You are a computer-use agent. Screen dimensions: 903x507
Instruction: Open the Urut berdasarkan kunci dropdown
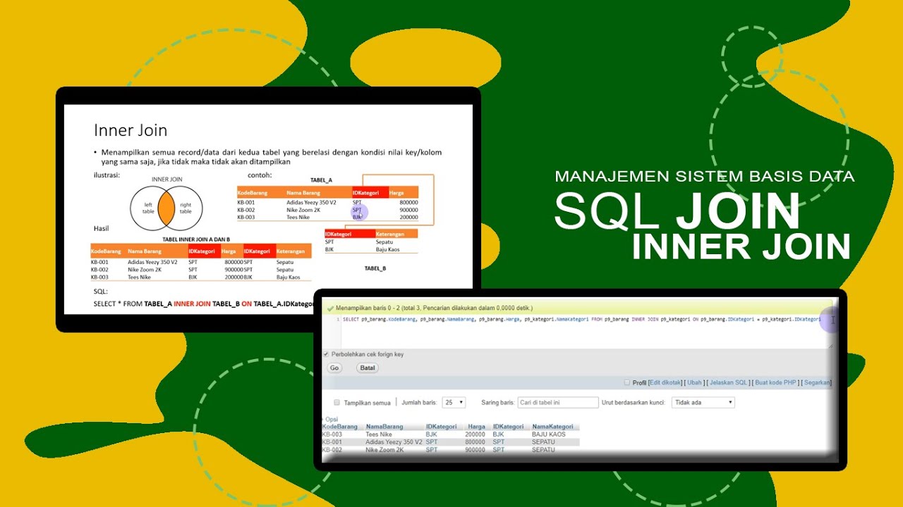pyautogui.click(x=703, y=403)
